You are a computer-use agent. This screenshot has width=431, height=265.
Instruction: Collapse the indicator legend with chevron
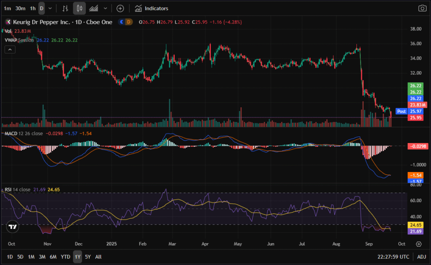tap(10, 49)
